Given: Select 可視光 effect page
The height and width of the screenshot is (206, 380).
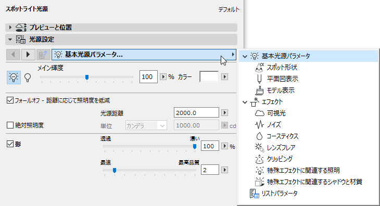Looking at the screenshot, I should point(276,113).
